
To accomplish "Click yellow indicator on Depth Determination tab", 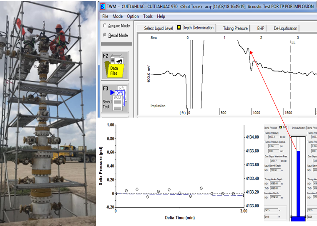I will (x=179, y=27).
